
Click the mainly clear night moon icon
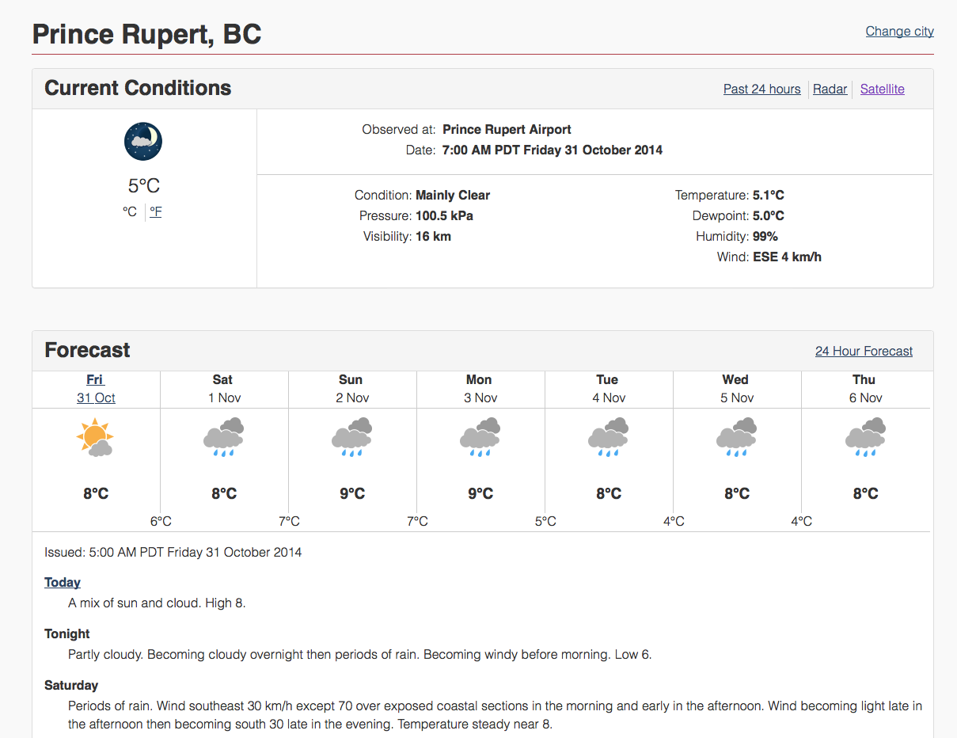point(143,141)
